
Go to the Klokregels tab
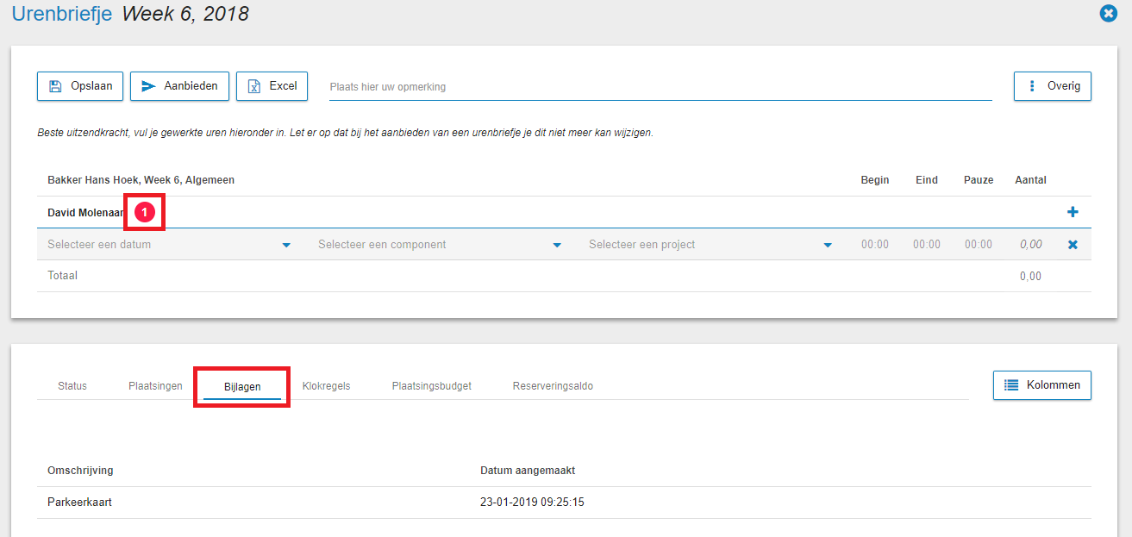point(326,386)
